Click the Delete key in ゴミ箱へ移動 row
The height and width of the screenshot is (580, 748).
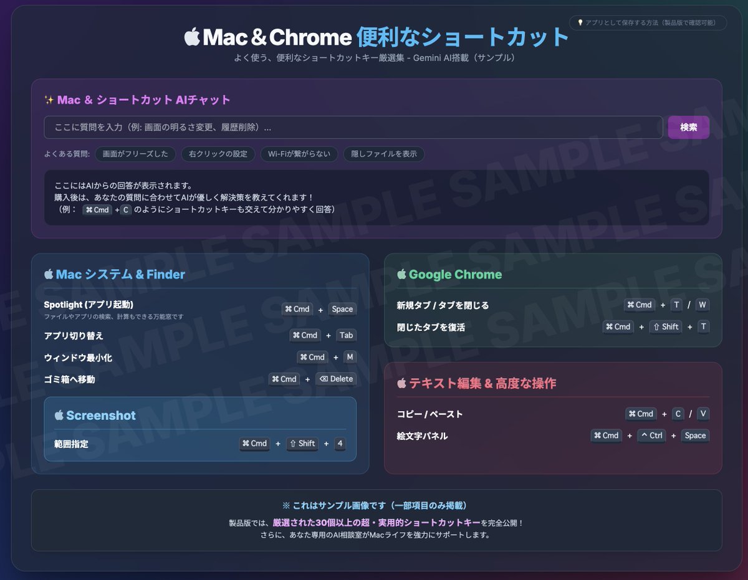[x=336, y=379]
